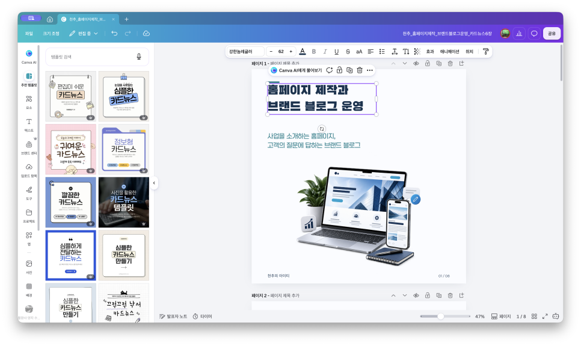The image size is (581, 346).
Task: Open the 브랜드 센터 panel
Action: coord(29,147)
